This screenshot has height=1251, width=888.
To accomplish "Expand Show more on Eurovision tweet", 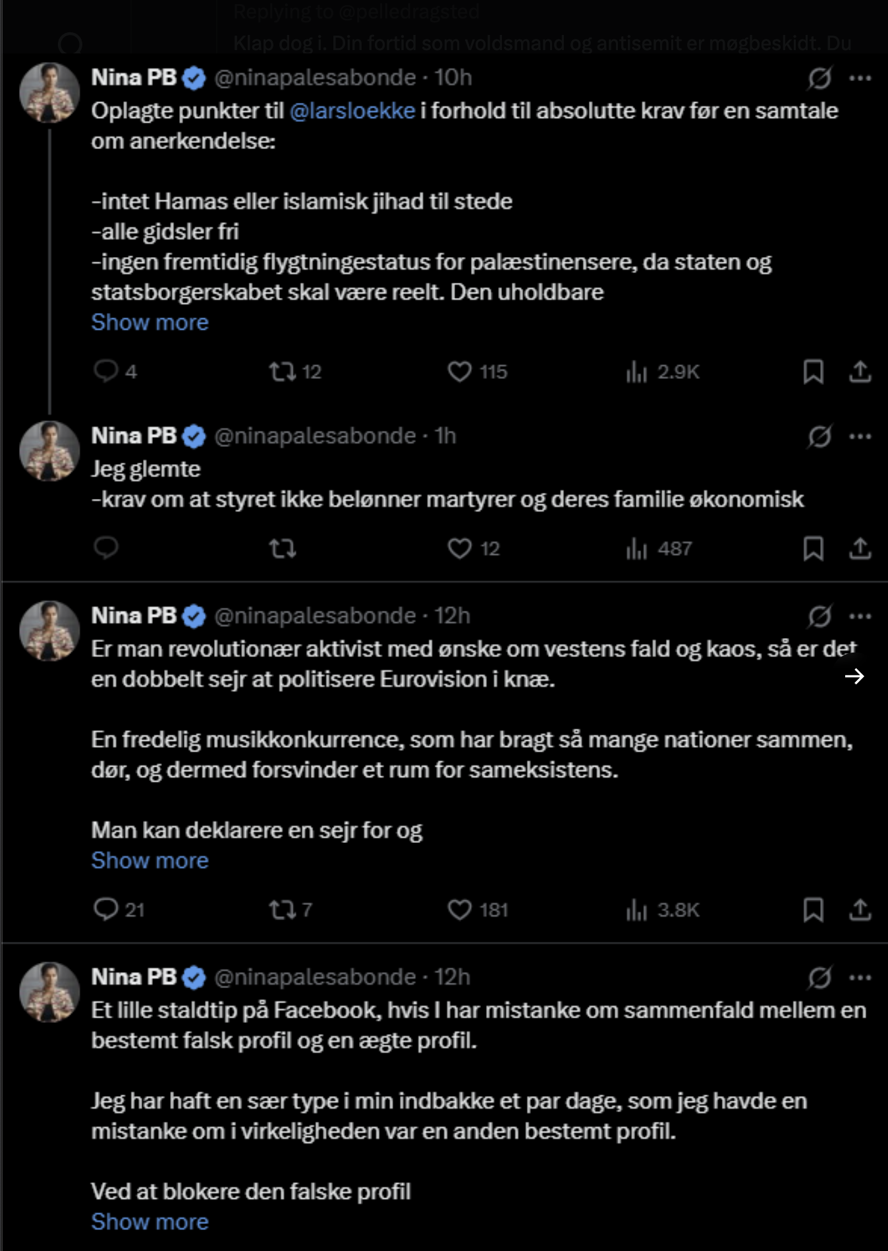I will click(x=150, y=860).
